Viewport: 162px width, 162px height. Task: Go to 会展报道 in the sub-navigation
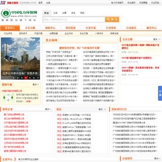[x=54, y=33]
